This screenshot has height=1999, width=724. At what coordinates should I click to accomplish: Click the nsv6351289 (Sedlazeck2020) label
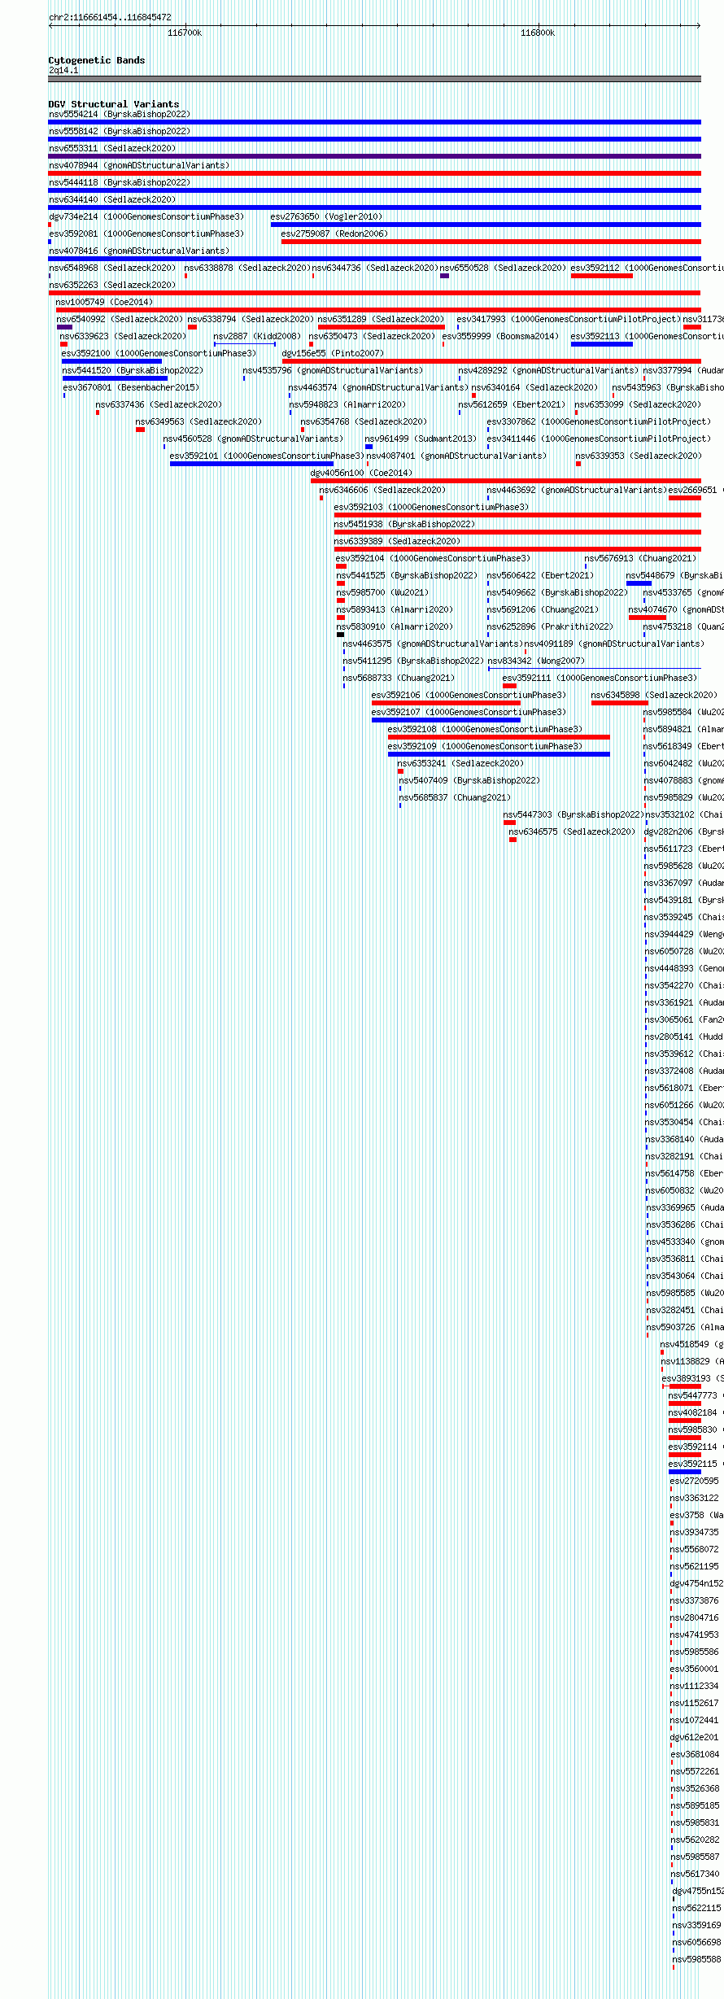click(381, 320)
